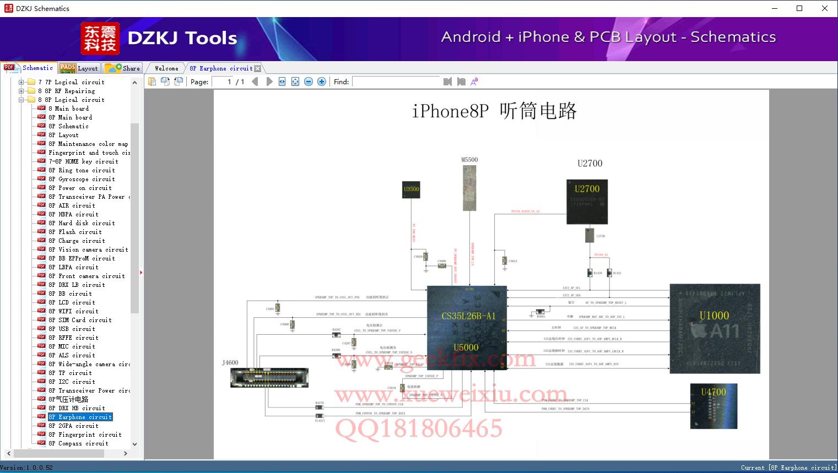The height and width of the screenshot is (473, 838).
Task: Click the PDF icon beside 8P I2C circuit
Action: click(x=41, y=382)
